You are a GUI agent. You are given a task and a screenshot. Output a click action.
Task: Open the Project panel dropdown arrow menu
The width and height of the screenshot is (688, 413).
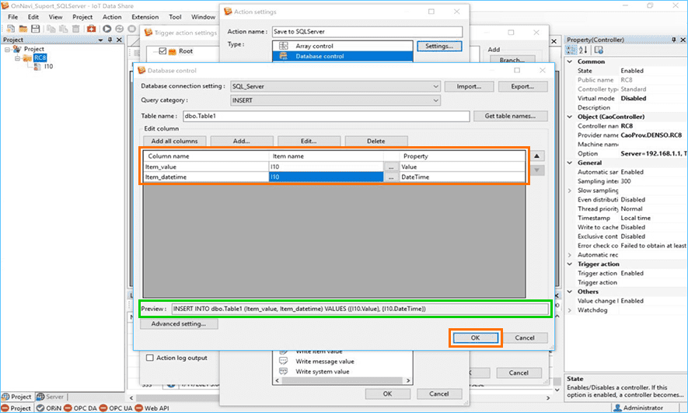tap(100, 40)
